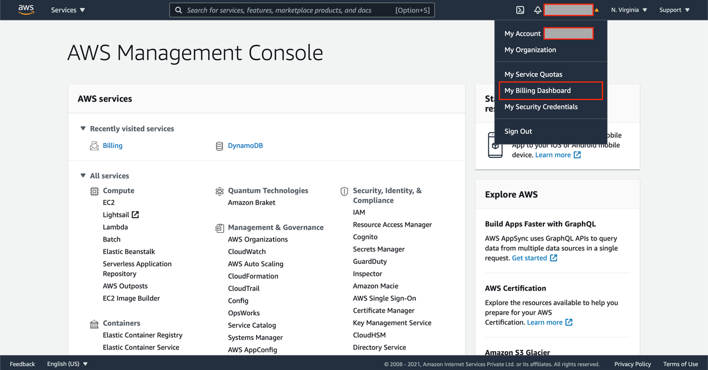Click the Management & Governance category icon
This screenshot has height=370, width=708.
(219, 227)
